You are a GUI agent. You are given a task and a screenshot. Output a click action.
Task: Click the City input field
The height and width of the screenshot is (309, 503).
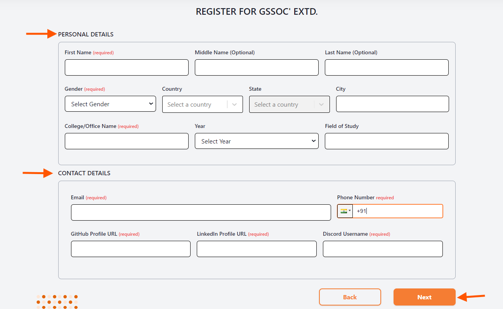(392, 104)
